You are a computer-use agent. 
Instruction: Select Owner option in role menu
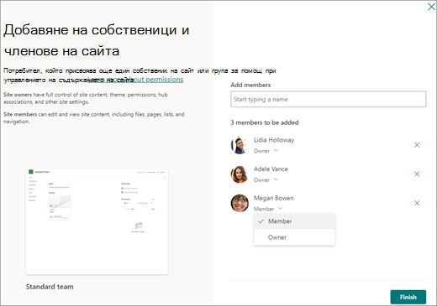pos(294,237)
